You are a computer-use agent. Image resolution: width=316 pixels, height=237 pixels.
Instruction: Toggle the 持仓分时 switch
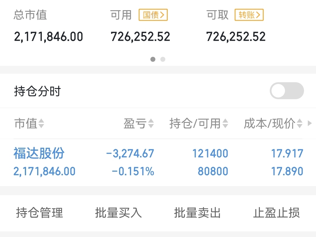pyautogui.click(x=287, y=91)
